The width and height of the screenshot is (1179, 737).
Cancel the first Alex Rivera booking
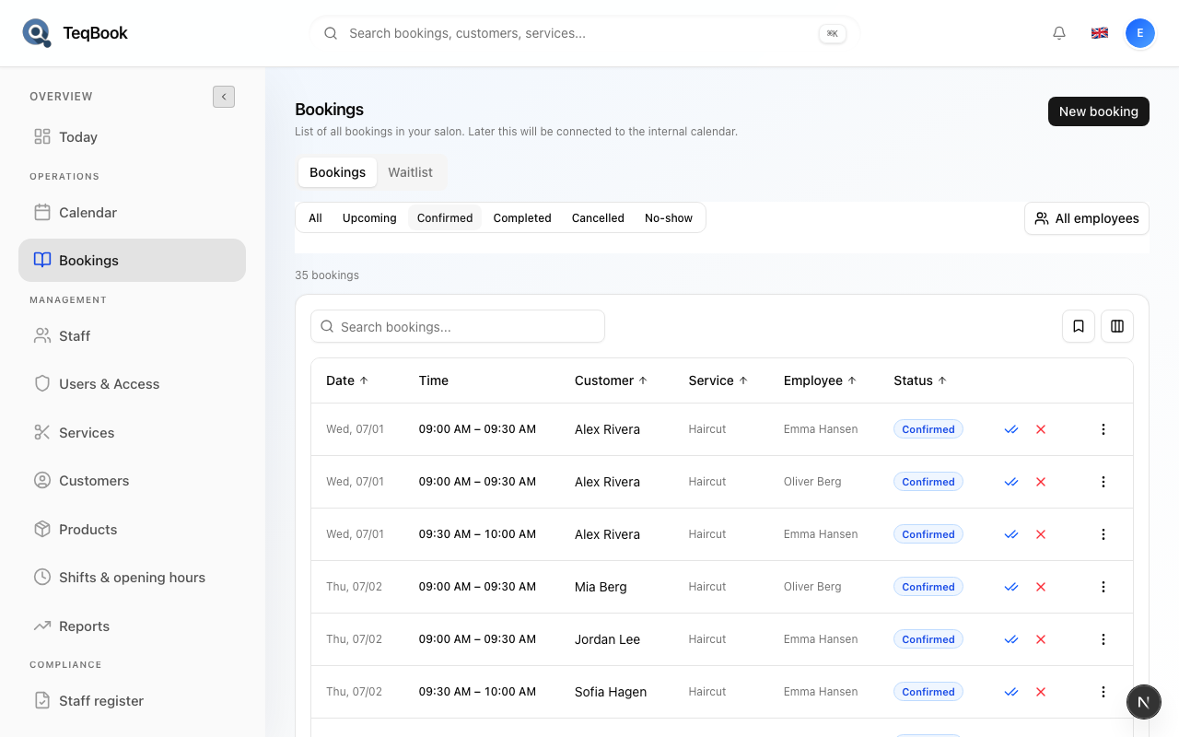pyautogui.click(x=1041, y=429)
